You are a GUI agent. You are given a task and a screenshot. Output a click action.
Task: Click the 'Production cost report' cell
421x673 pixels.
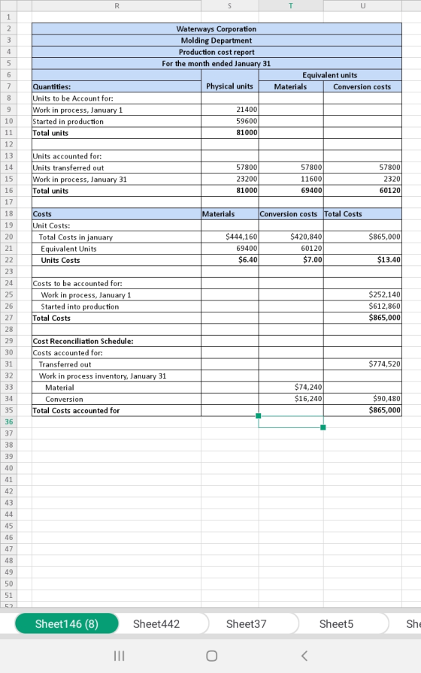[217, 52]
